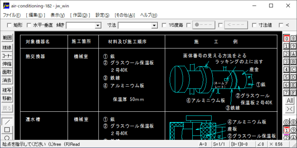Open the 設定(S) menu
The width and height of the screenshot is (297, 148).
[102, 15]
